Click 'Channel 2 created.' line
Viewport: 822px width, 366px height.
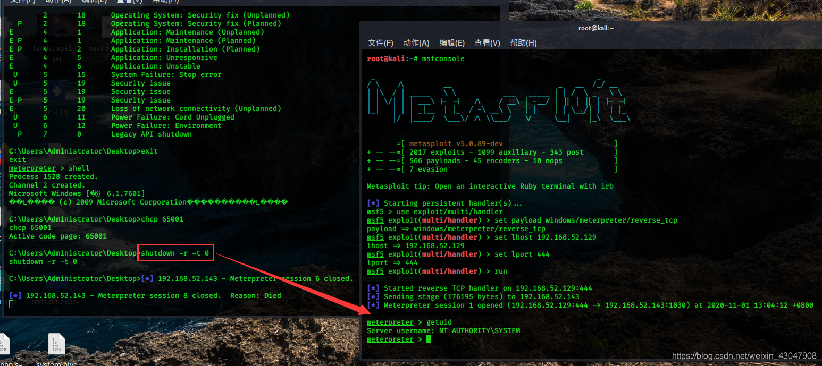[47, 185]
